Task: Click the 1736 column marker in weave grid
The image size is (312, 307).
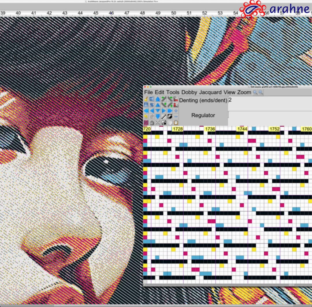Action: click(210, 129)
